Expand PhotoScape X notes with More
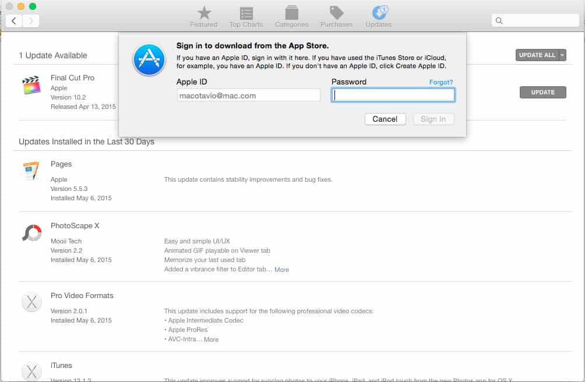The height and width of the screenshot is (382, 585). (281, 270)
